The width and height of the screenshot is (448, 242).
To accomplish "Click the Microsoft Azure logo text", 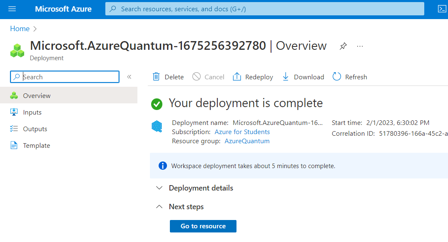I will click(63, 9).
